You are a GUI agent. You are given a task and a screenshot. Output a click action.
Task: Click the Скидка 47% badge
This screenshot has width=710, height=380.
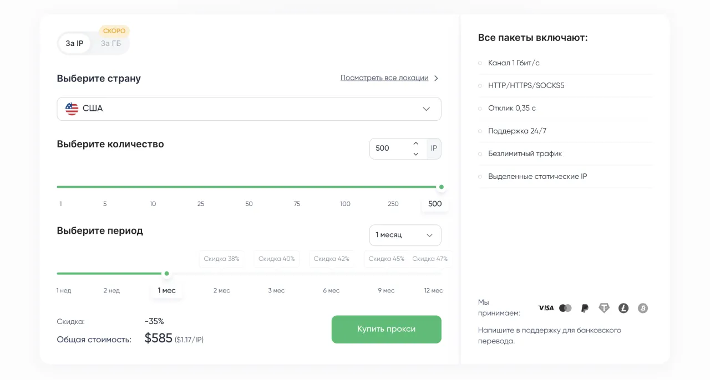point(430,259)
